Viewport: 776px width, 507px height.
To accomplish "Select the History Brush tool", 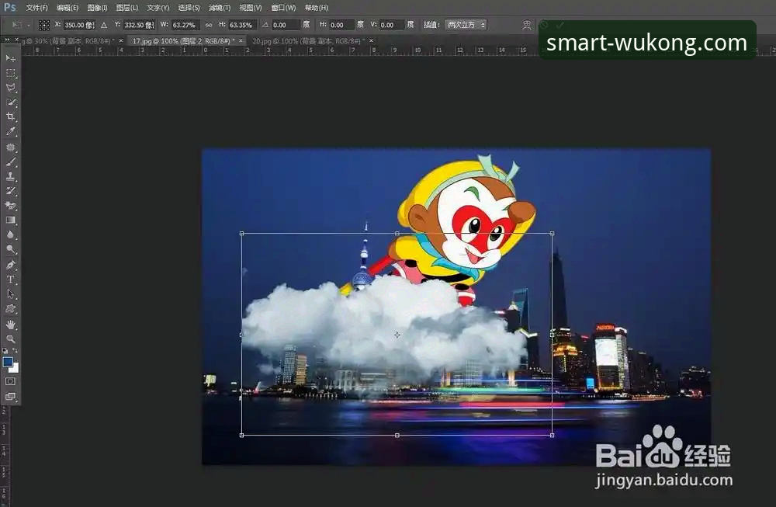I will [10, 191].
